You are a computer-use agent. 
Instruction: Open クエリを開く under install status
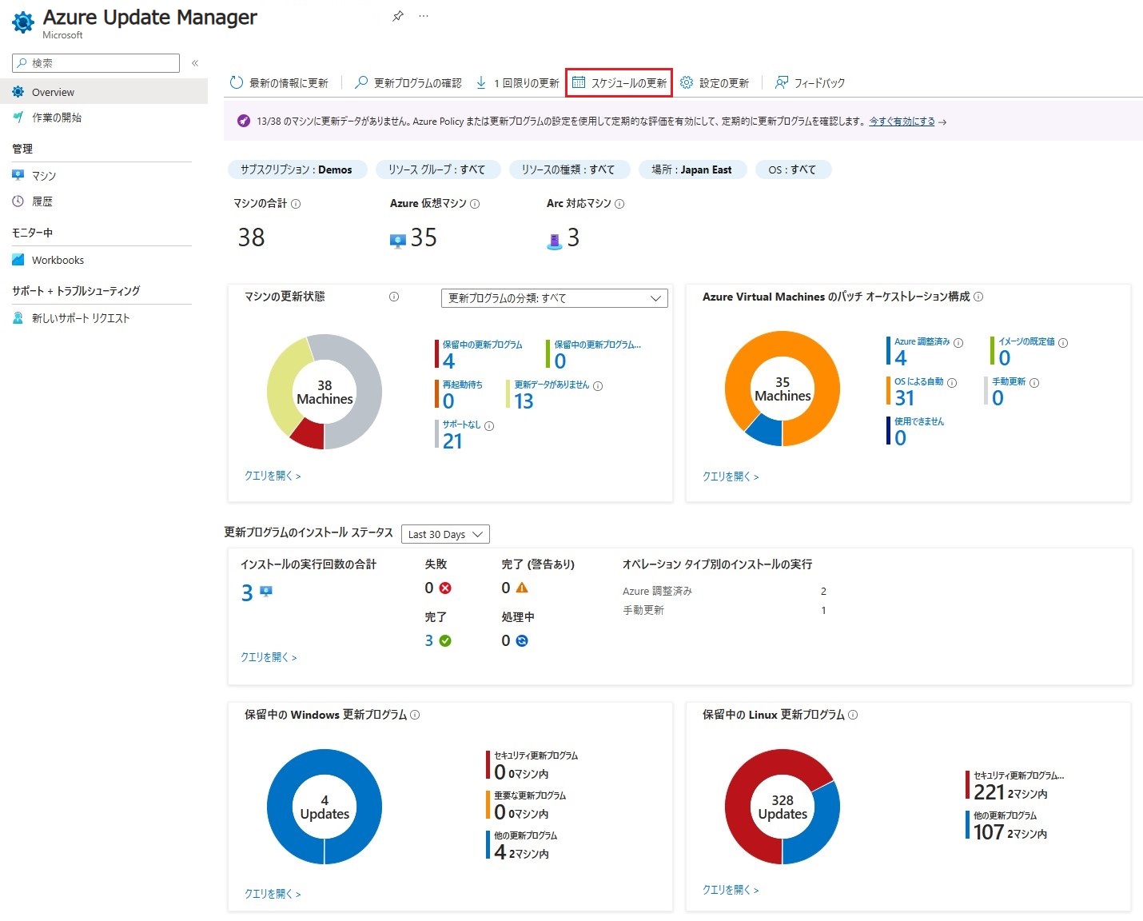coord(269,657)
